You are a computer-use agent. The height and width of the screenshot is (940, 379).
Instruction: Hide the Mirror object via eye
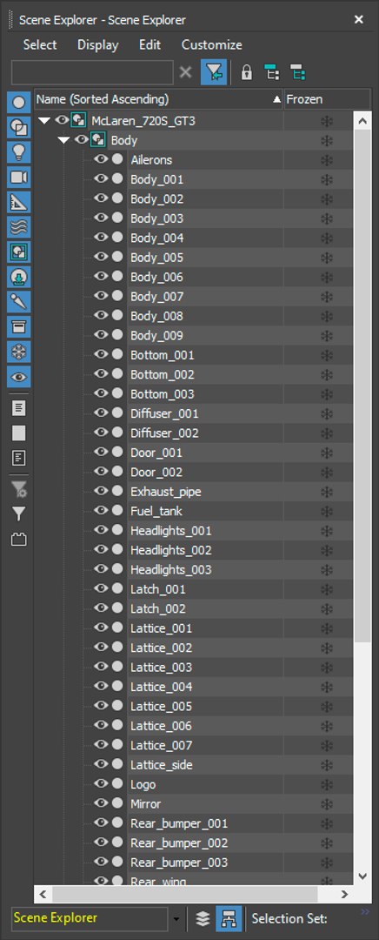(101, 803)
